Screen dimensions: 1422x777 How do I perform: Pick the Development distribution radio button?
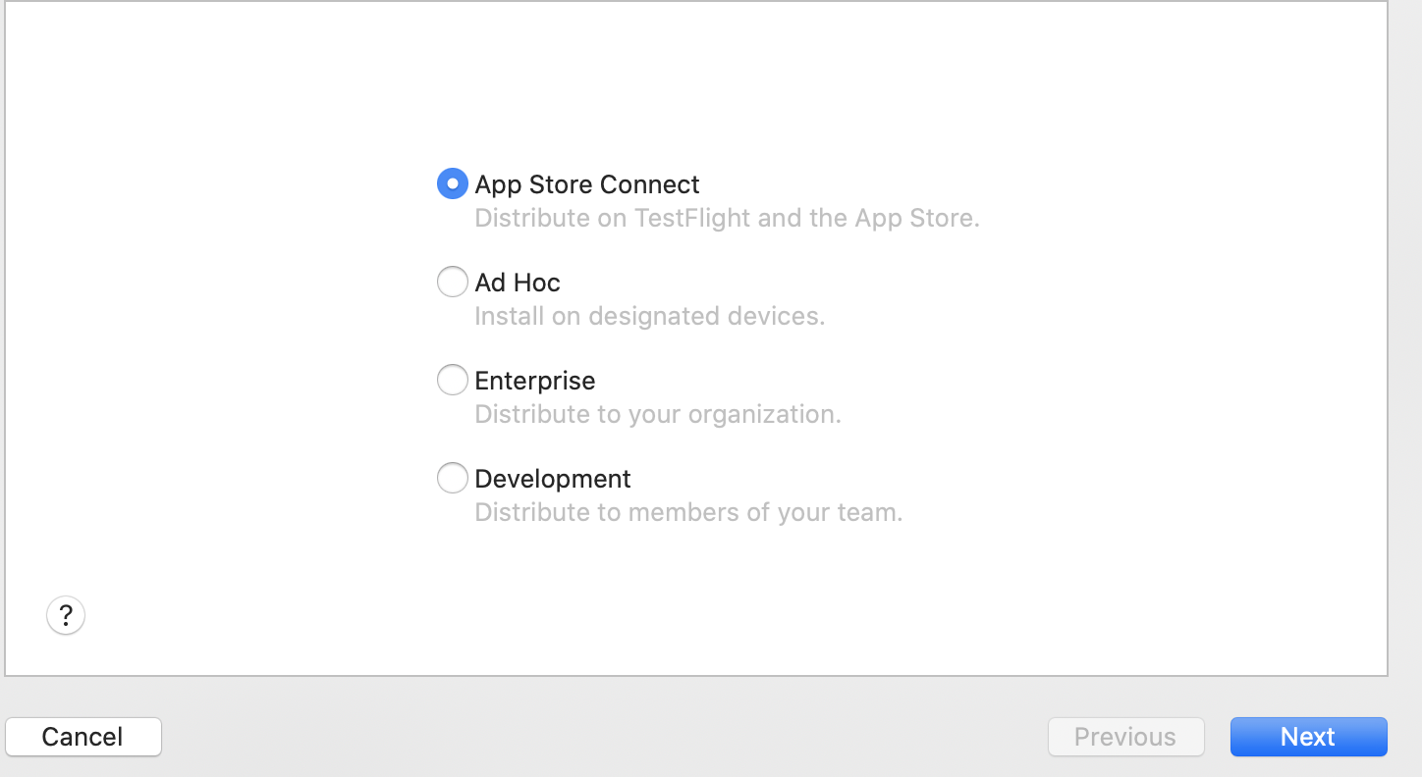tap(452, 478)
